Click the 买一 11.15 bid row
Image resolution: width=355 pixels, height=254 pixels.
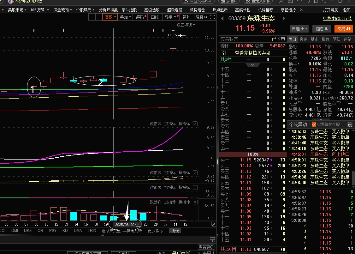click(x=253, y=160)
